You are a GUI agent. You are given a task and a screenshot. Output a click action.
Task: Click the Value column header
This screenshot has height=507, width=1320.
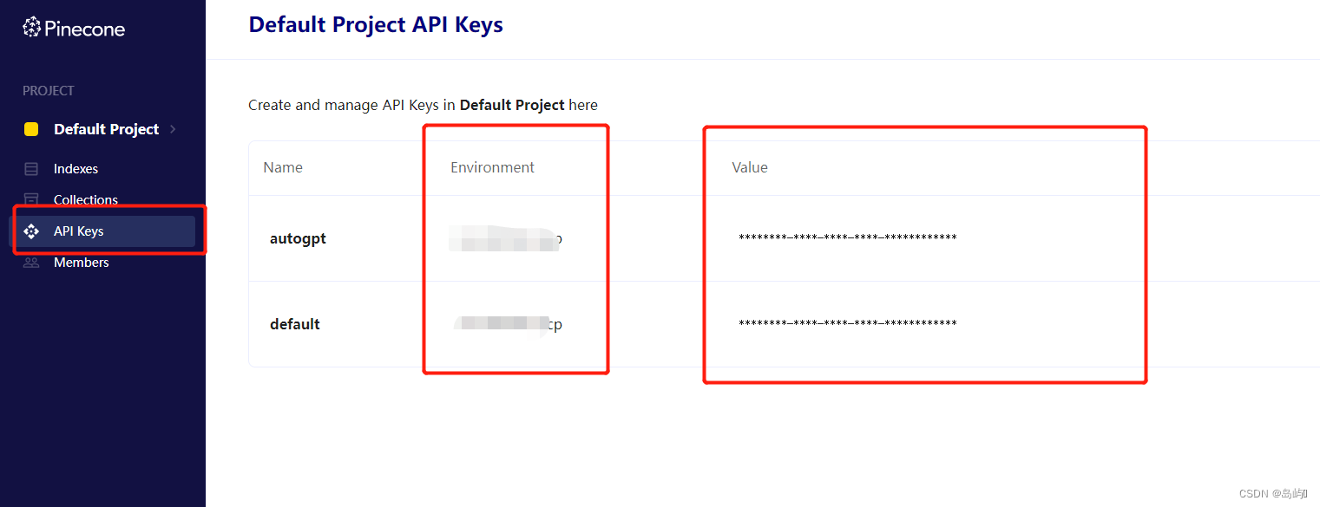[750, 167]
